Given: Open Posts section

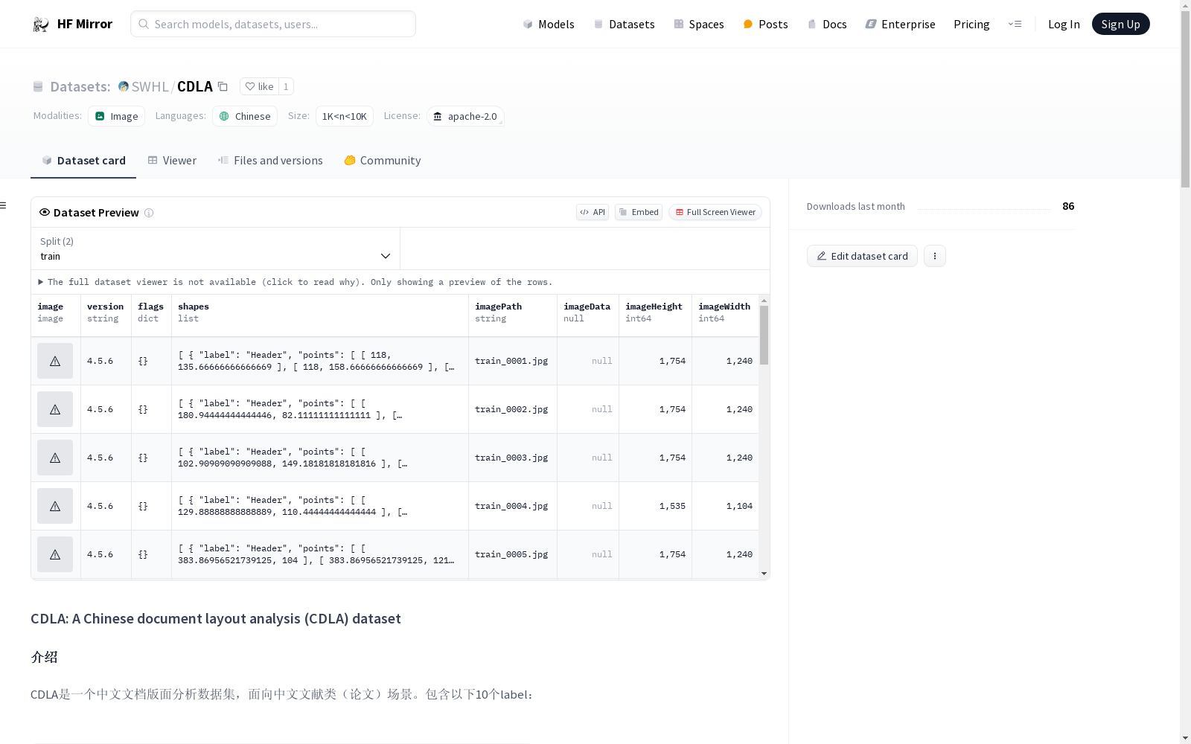Looking at the screenshot, I should coord(766,24).
